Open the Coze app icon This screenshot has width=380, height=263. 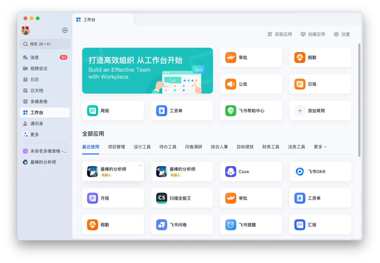(x=231, y=172)
